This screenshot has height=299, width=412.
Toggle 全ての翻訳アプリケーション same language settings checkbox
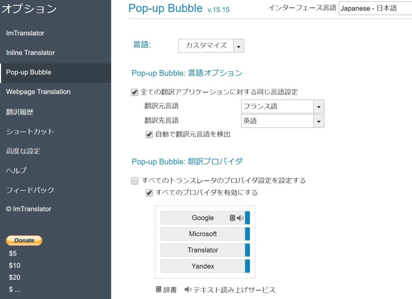[135, 92]
